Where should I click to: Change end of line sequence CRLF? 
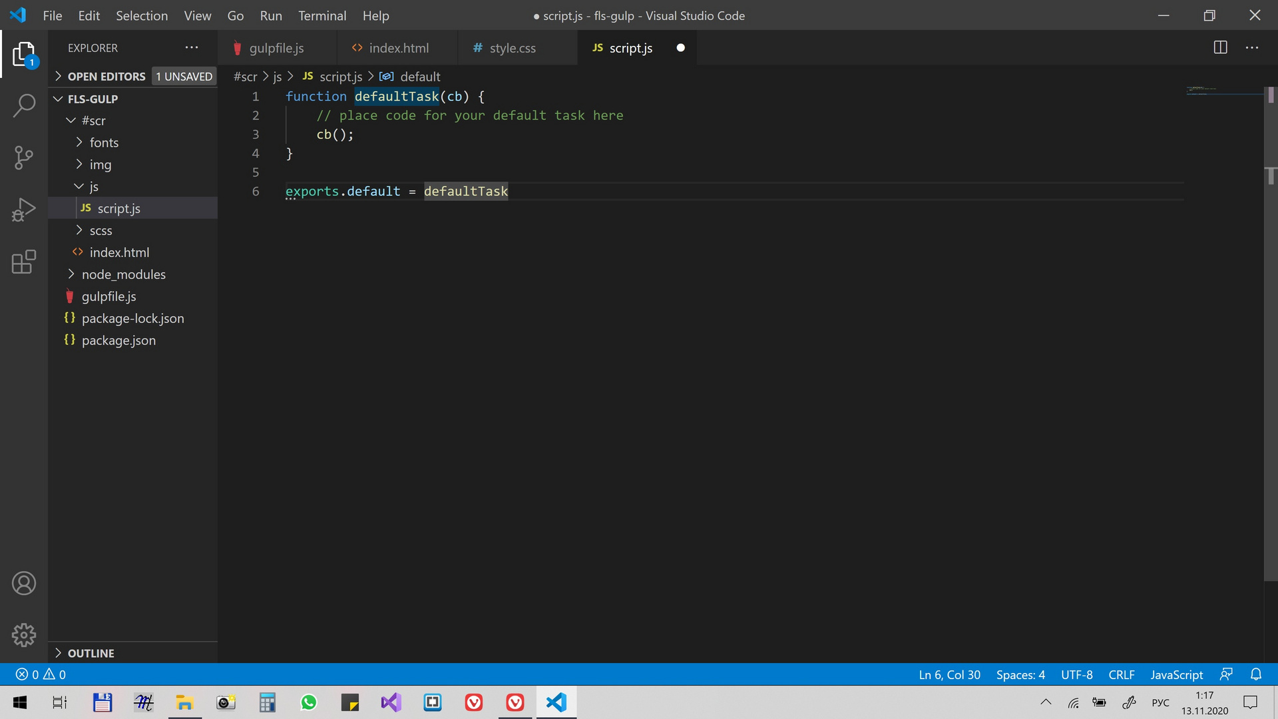(x=1122, y=674)
